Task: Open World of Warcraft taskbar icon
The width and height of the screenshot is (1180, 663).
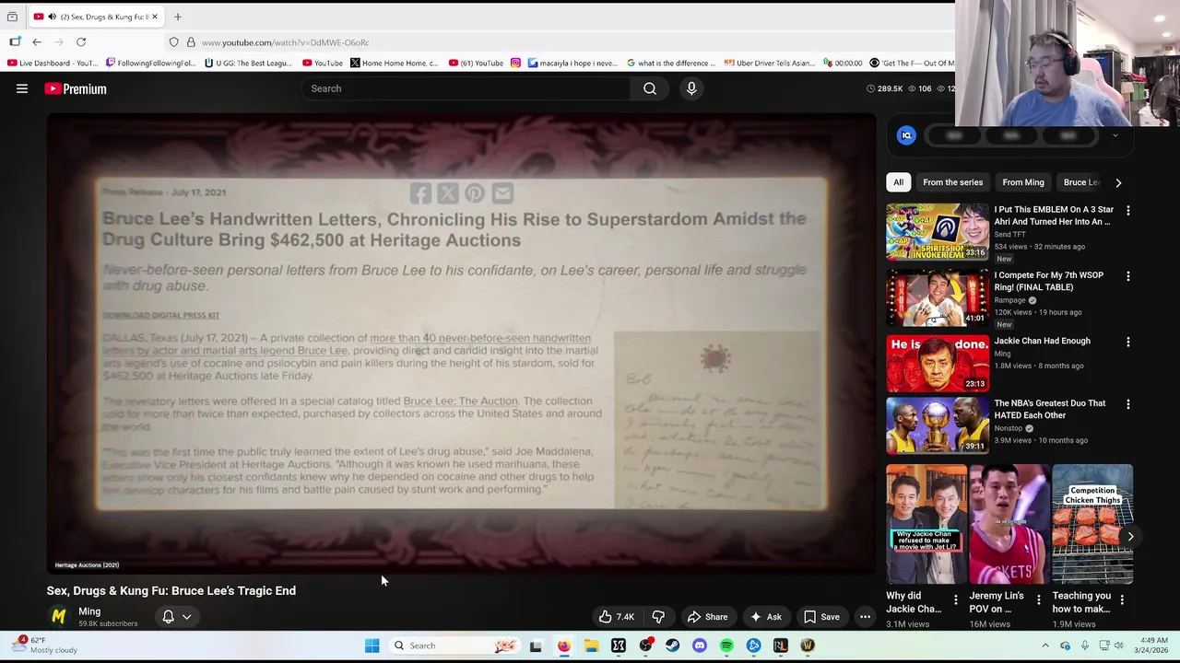Action: point(808,646)
